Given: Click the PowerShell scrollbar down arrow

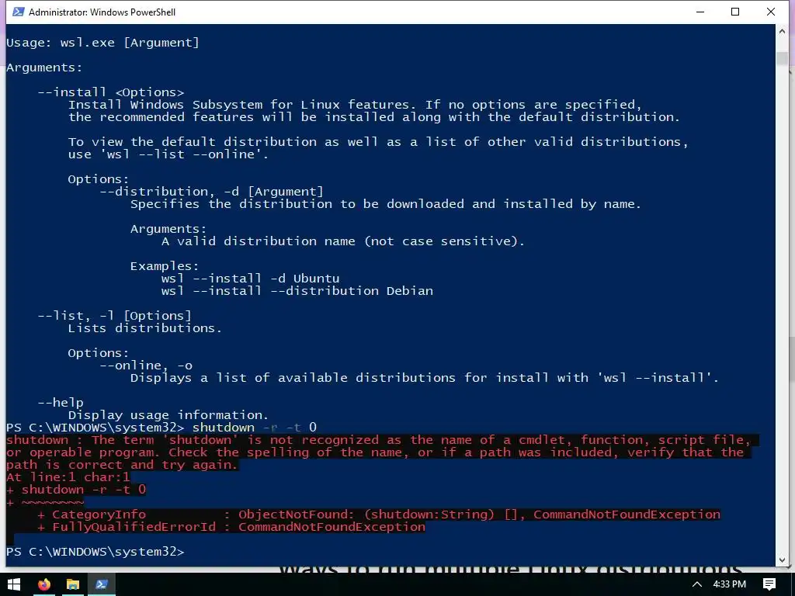Looking at the screenshot, I should tap(782, 560).
